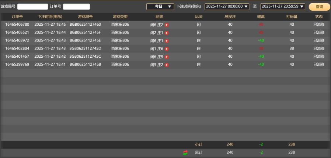Image resolution: width=331 pixels, height=158 pixels.
Task: Play replay video for result 闲1 庄6
Action: click(167, 49)
